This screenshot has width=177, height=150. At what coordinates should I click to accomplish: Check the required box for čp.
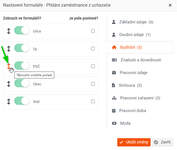click(93, 49)
